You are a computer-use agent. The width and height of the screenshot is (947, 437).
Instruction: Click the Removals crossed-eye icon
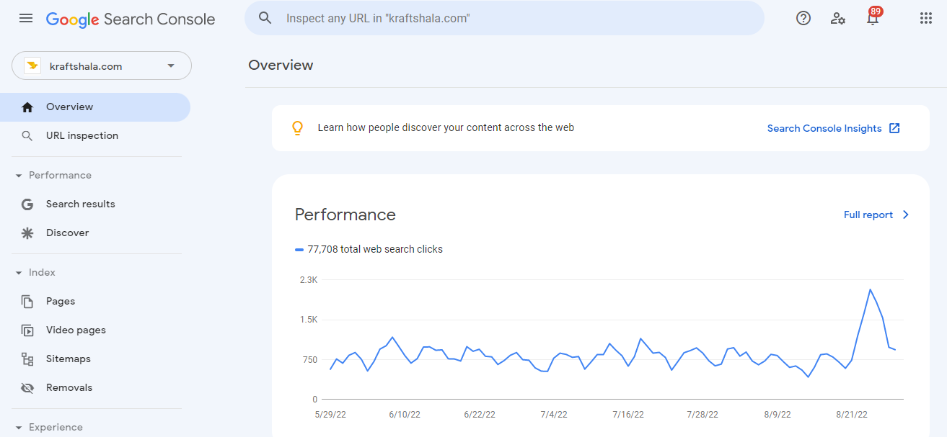(x=27, y=388)
